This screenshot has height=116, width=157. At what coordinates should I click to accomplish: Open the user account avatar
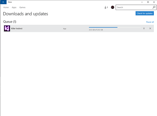(112, 7)
